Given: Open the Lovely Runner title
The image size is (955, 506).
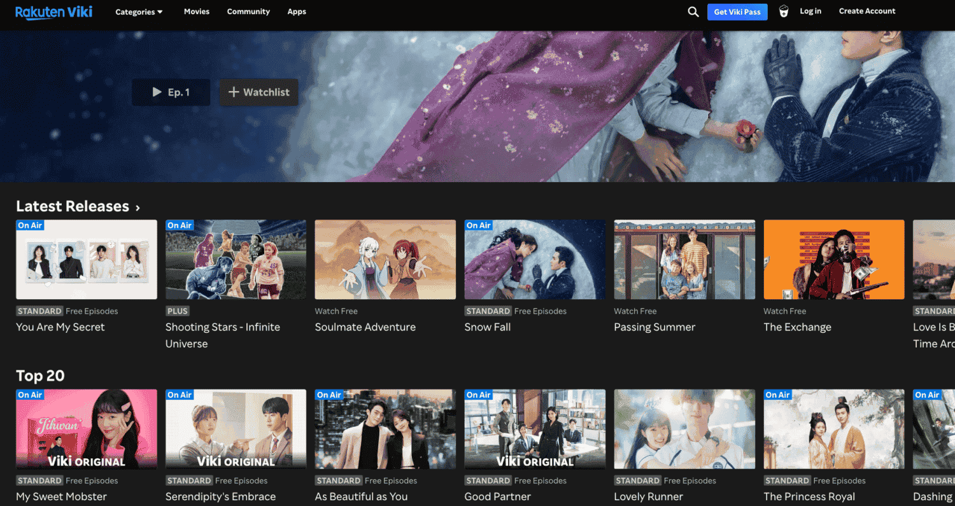Looking at the screenshot, I should 648,496.
